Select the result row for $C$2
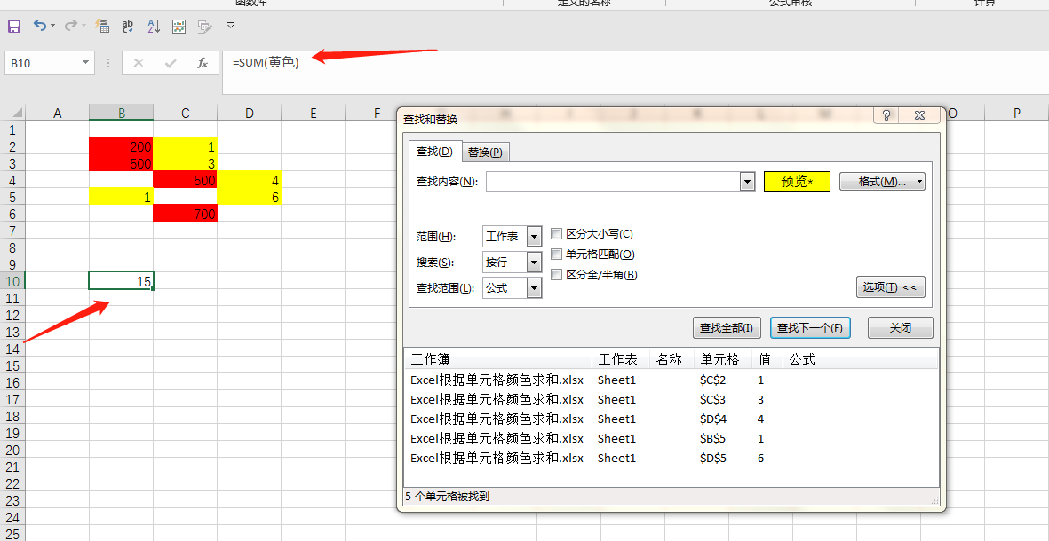This screenshot has height=541, width=1049. click(671, 380)
